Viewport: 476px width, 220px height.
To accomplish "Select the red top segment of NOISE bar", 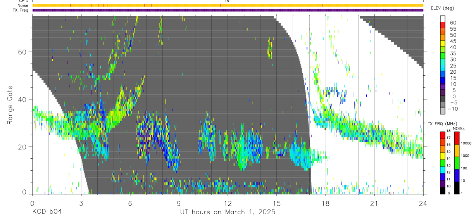I will [x=457, y=138].
